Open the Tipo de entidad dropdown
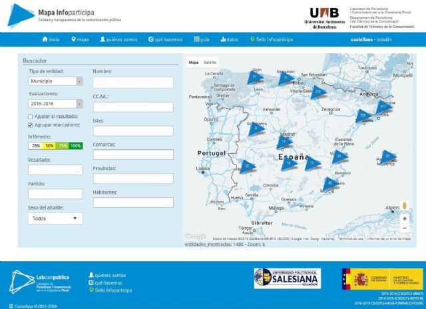The image size is (426, 309). pos(55,81)
